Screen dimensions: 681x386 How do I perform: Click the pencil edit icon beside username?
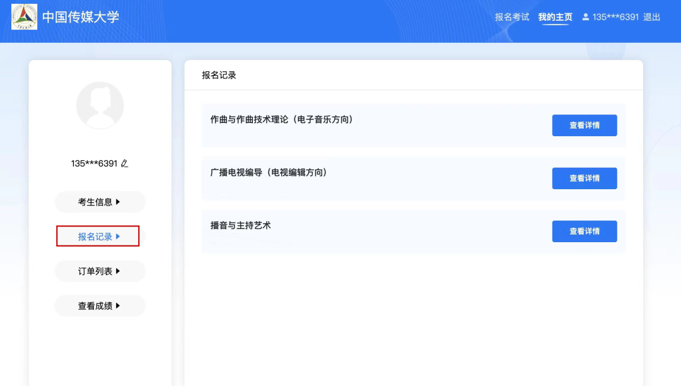[x=124, y=163]
